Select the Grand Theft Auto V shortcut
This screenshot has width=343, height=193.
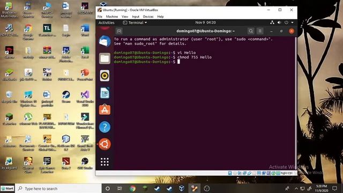[85, 143]
